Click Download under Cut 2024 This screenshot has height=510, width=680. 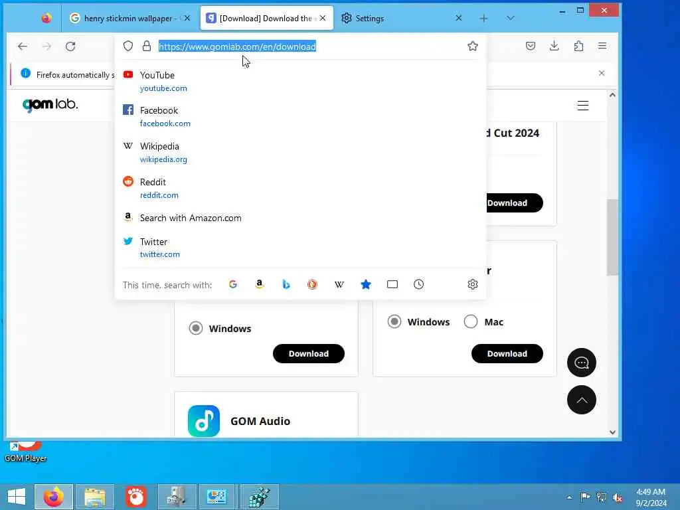[x=515, y=203]
